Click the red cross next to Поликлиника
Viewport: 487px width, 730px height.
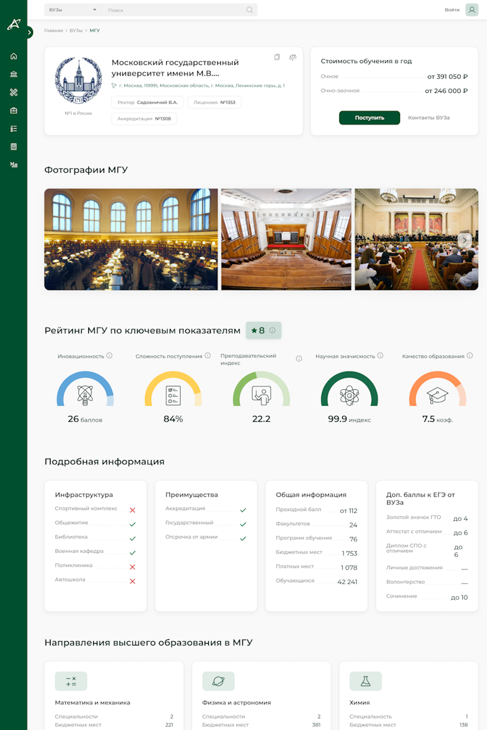pos(132,567)
